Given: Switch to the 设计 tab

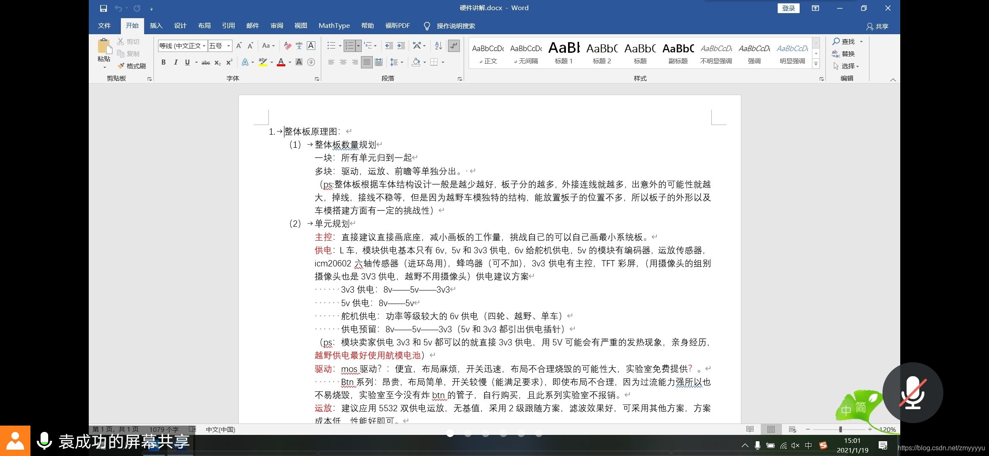Looking at the screenshot, I should click(x=180, y=26).
